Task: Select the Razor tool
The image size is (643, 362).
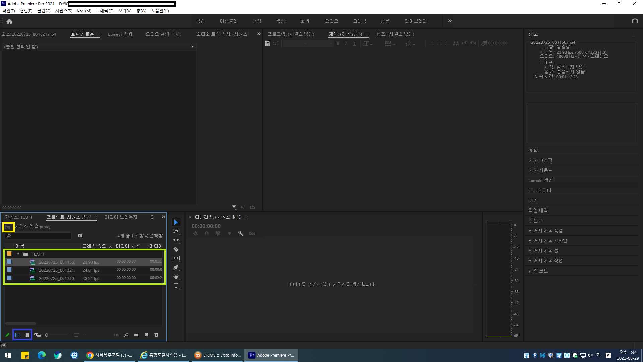Action: coord(176,249)
